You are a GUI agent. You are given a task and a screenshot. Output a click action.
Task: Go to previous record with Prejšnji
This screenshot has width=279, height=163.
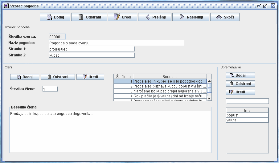tap(154, 17)
